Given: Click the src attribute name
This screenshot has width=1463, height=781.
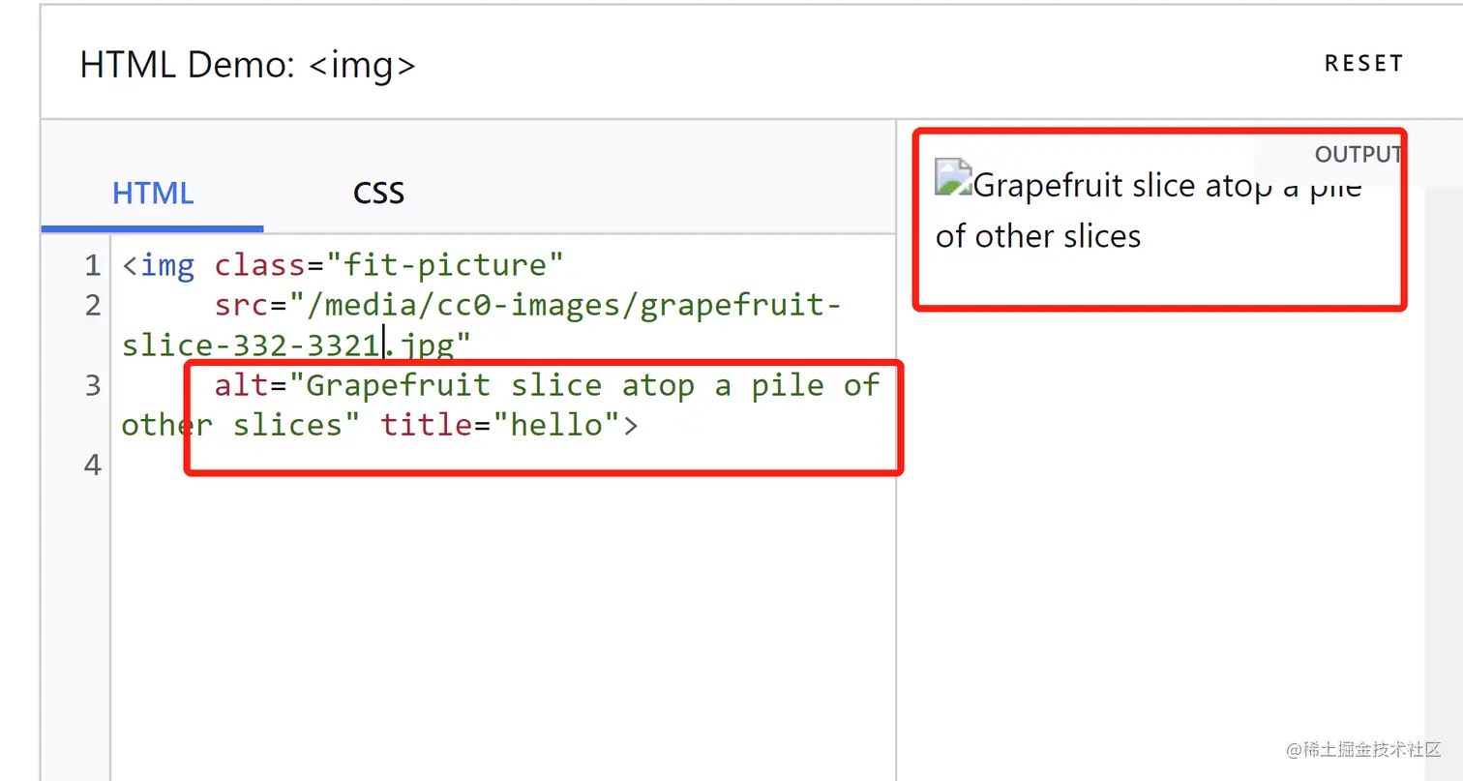Looking at the screenshot, I should (x=241, y=306).
